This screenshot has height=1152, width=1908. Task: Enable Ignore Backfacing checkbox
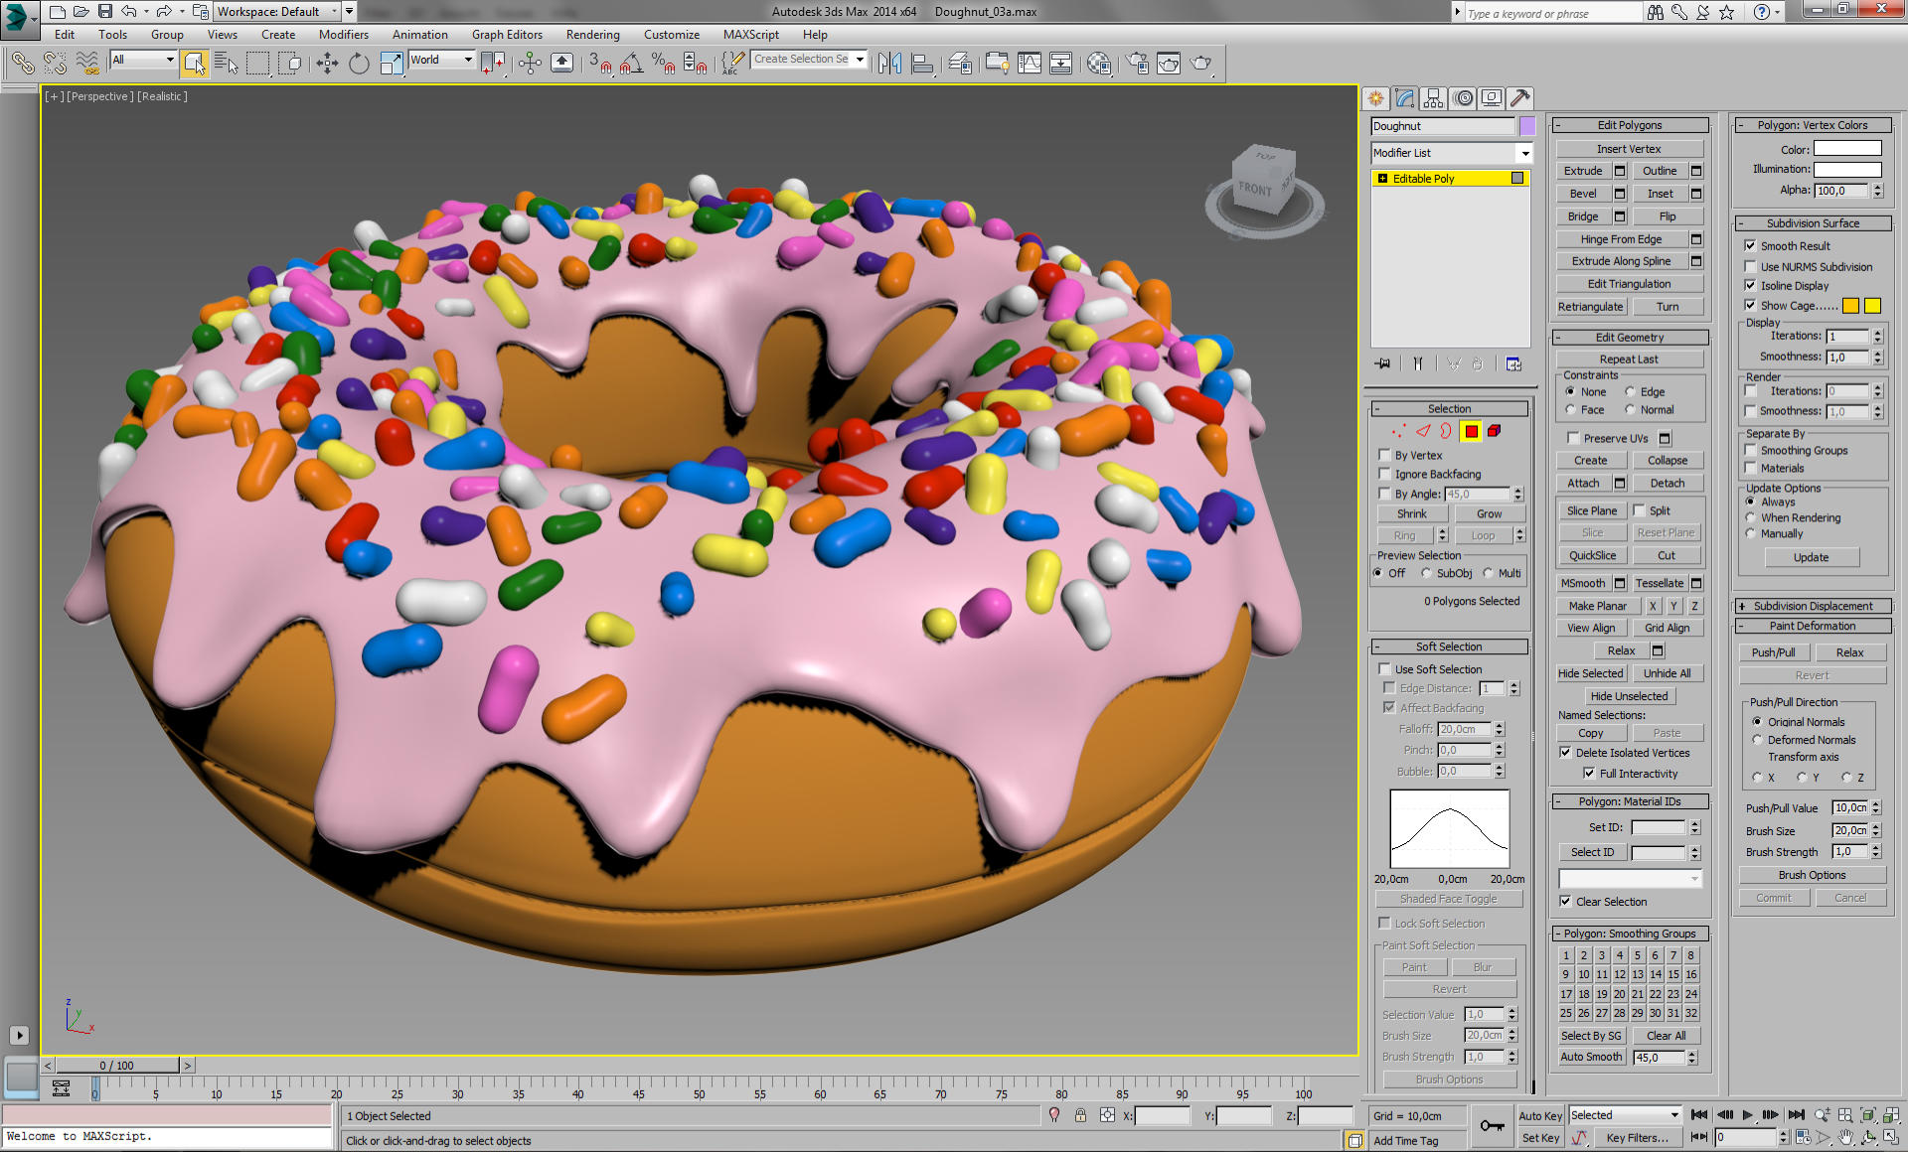click(1384, 474)
